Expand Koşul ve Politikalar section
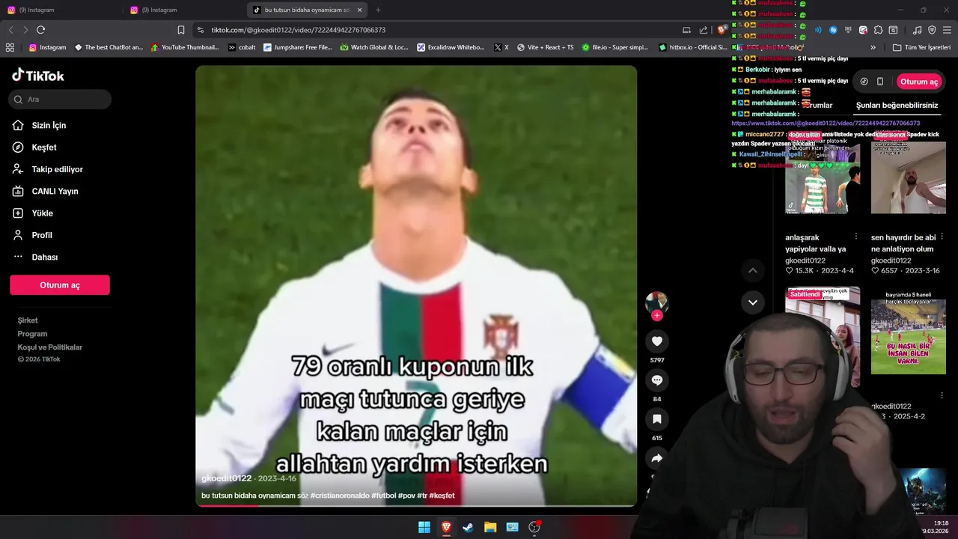Screen dimensions: 958x539 [50, 347]
